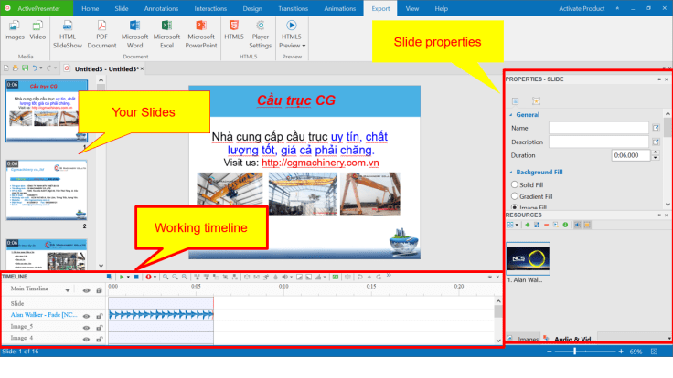Open Player Settings

click(260, 35)
